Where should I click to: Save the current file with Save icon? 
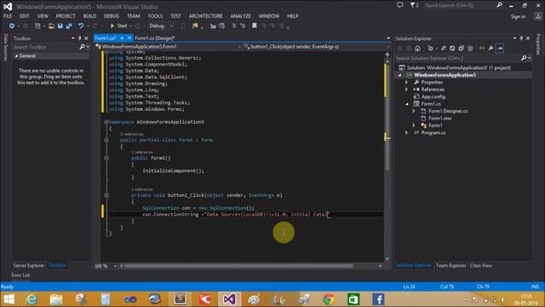click(60, 26)
